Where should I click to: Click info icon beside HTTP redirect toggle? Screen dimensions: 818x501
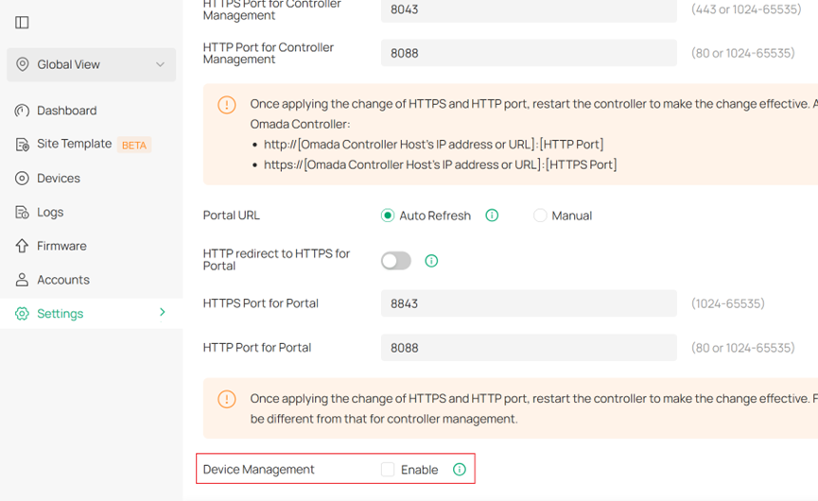(x=431, y=261)
